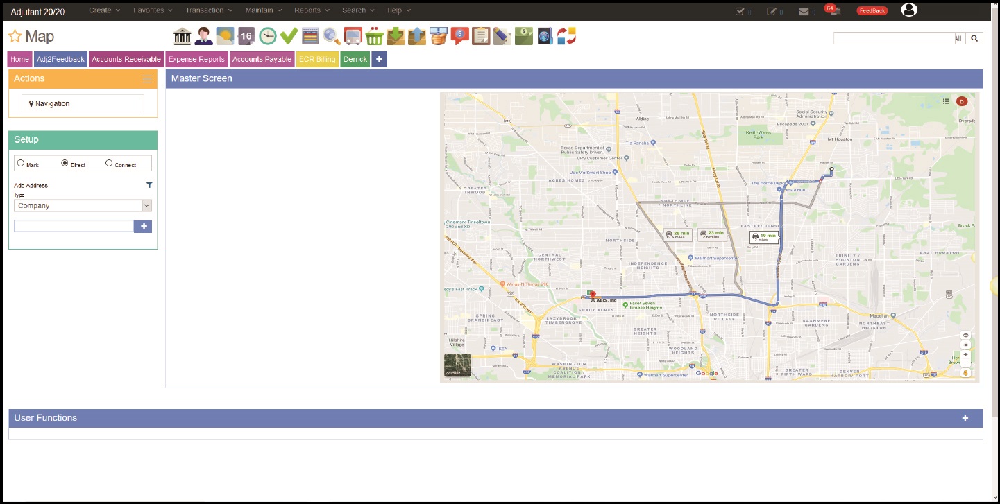The width and height of the screenshot is (1000, 504).
Task: Open the green clock toolbar icon
Action: (x=268, y=36)
